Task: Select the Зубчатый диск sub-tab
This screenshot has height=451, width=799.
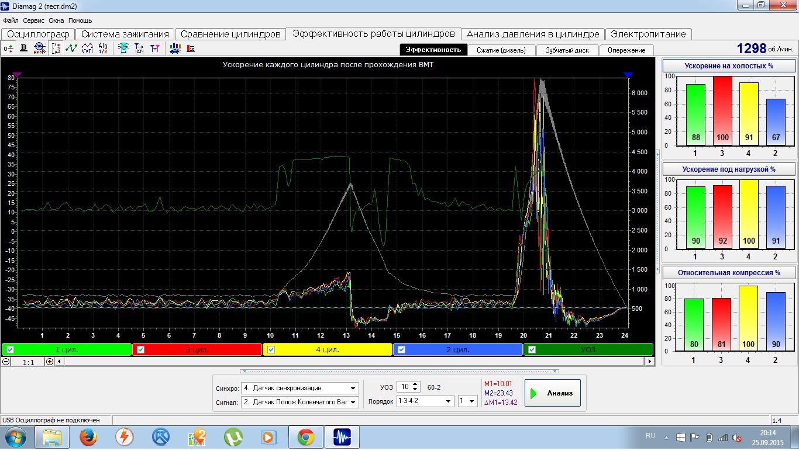Action: coord(567,50)
